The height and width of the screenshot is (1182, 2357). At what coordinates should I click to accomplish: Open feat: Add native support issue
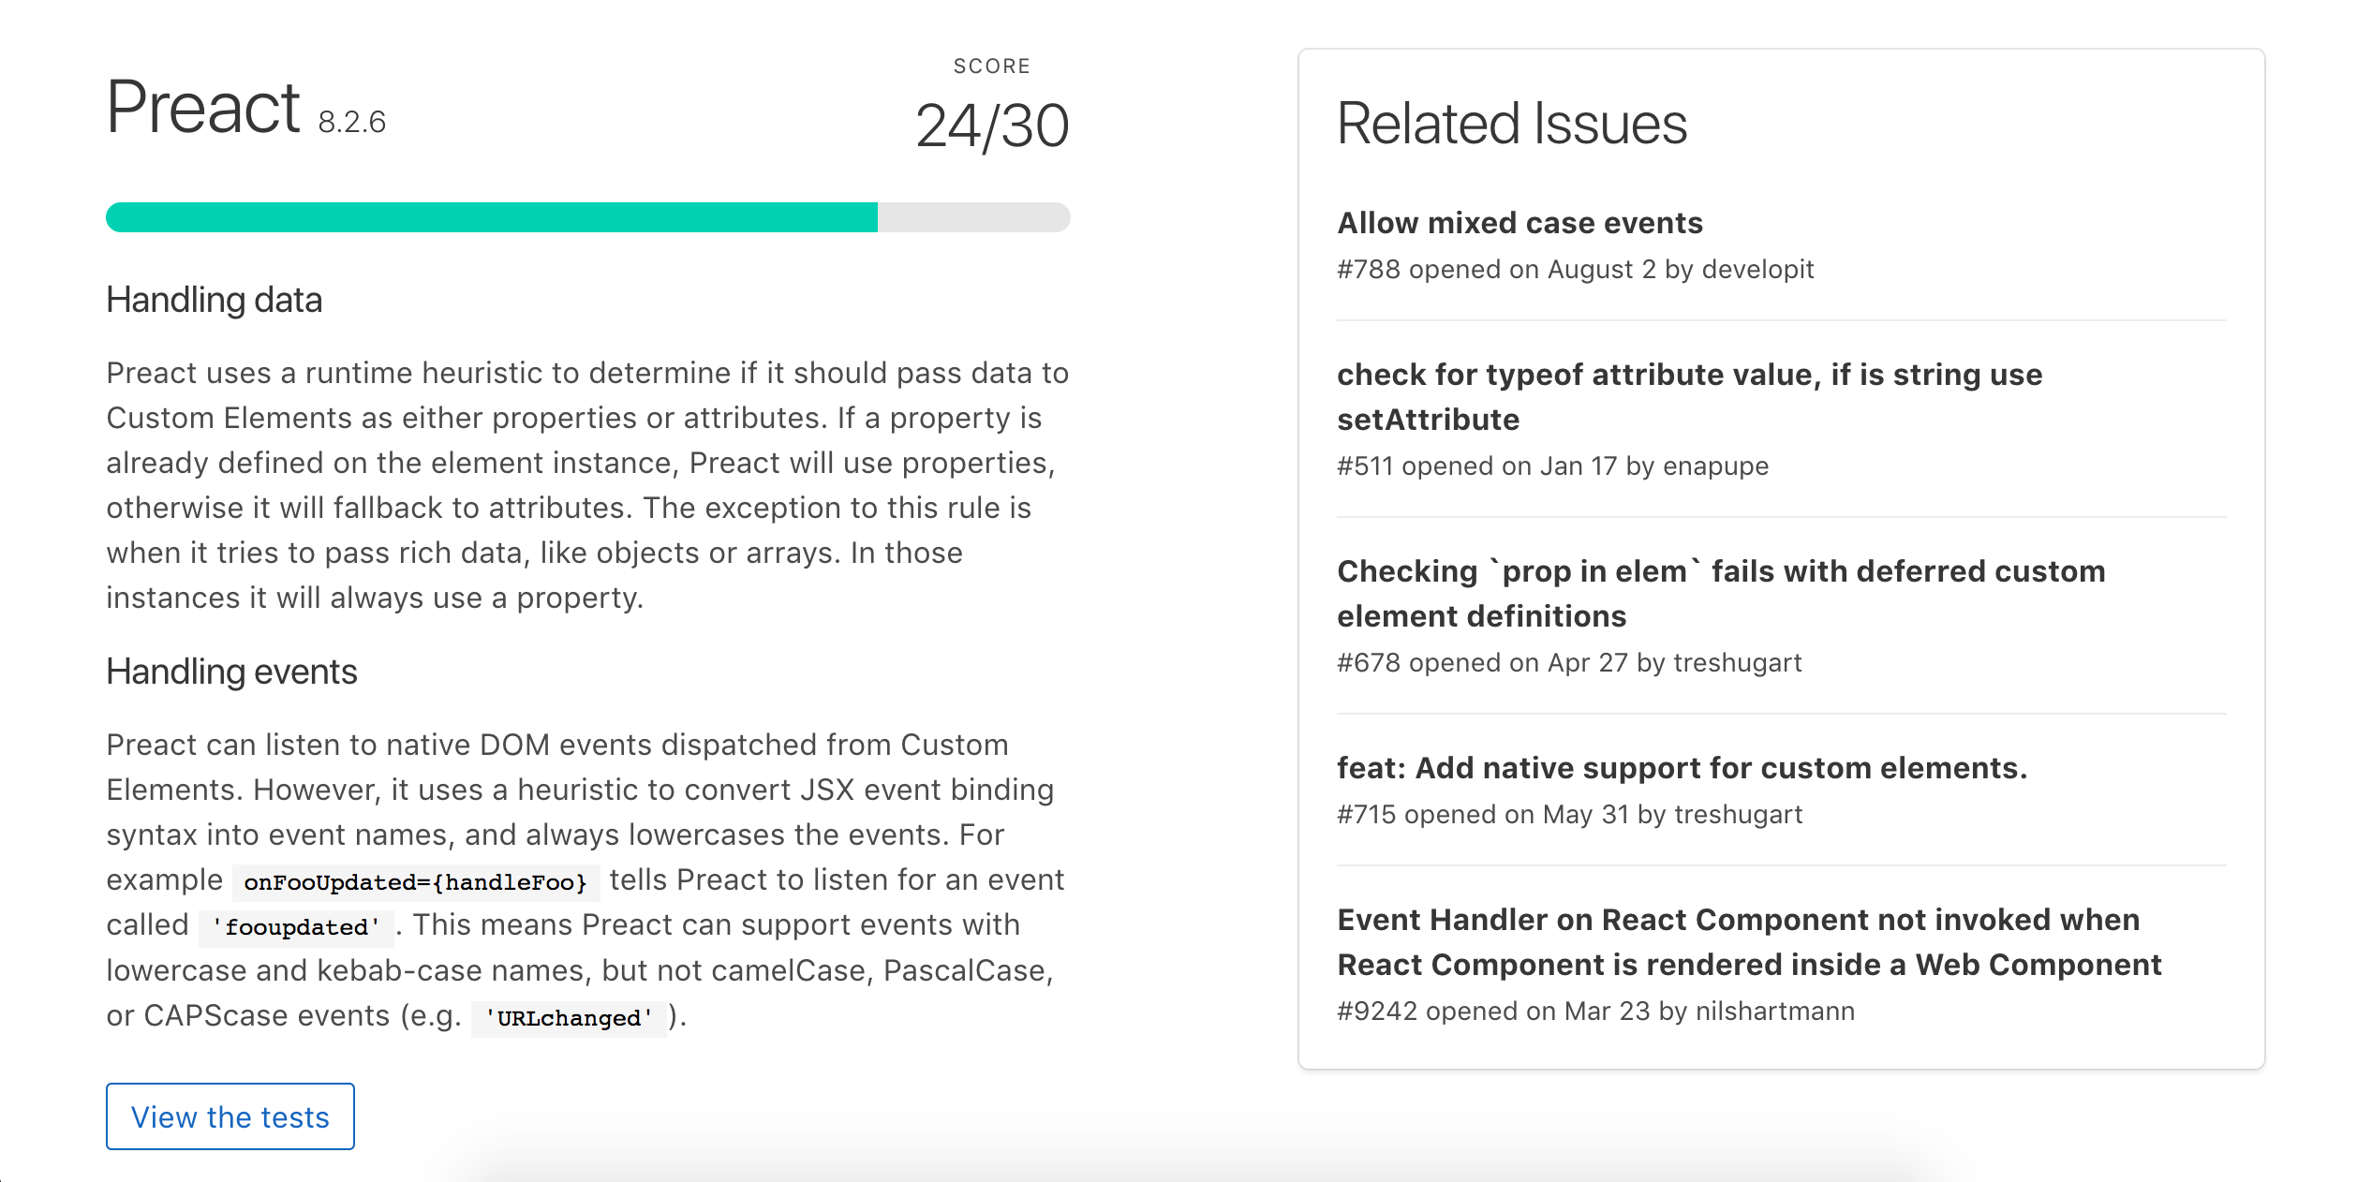tap(1682, 768)
